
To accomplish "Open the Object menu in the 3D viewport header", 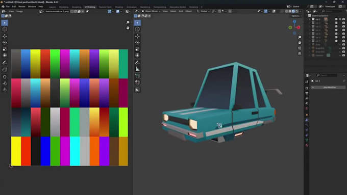I will tap(188, 11).
